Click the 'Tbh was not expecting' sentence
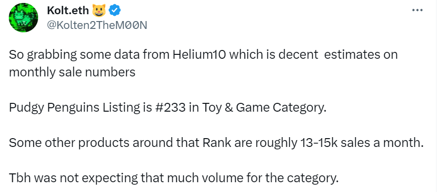 173,179
